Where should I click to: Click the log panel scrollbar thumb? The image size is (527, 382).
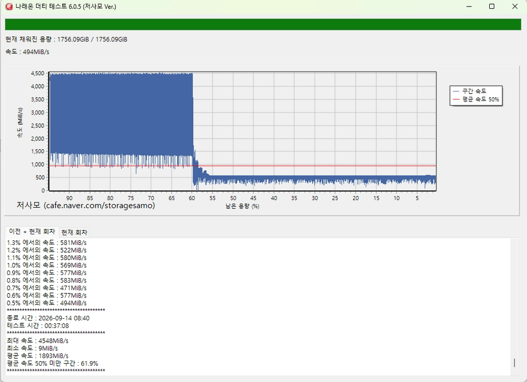(514, 363)
